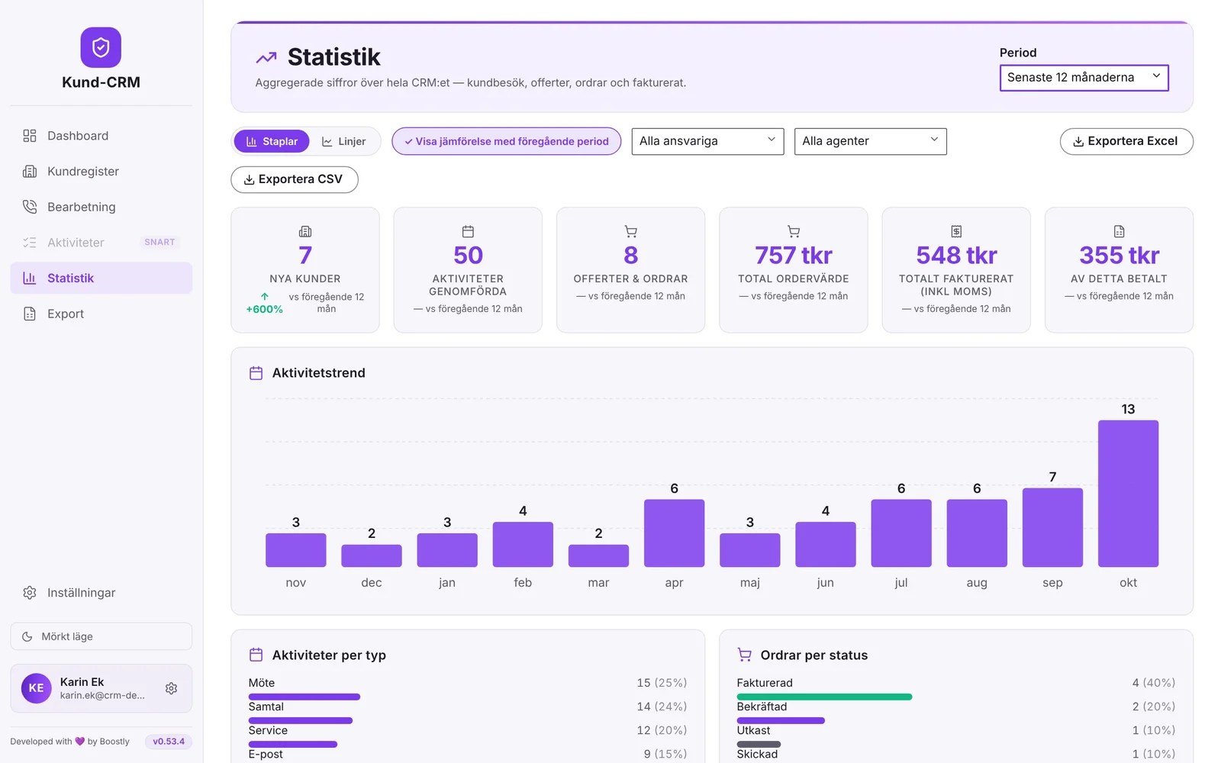Click the green Fakturerad progress bar
This screenshot has width=1221, height=763.
pos(824,697)
